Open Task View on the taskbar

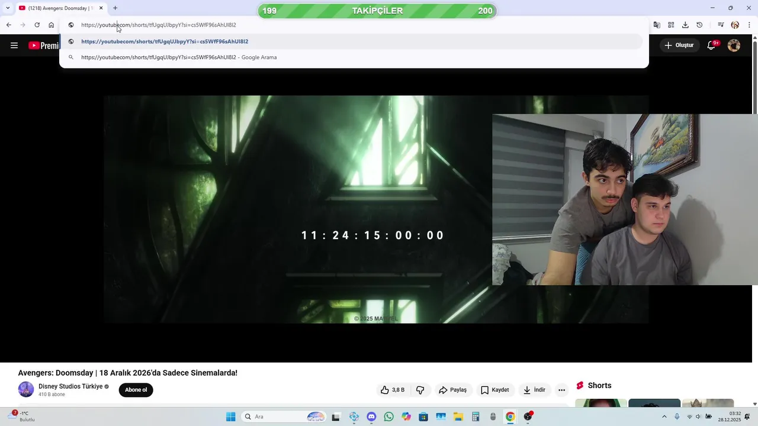(336, 417)
